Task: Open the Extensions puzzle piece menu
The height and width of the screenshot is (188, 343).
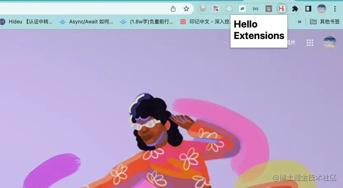Action: [295, 9]
